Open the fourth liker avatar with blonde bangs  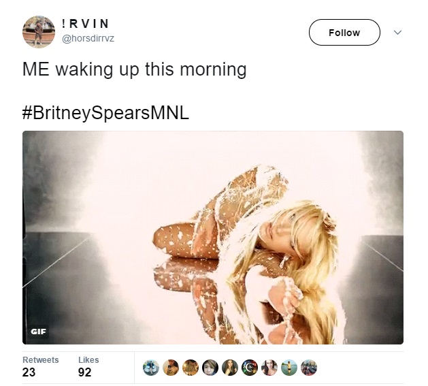point(210,368)
